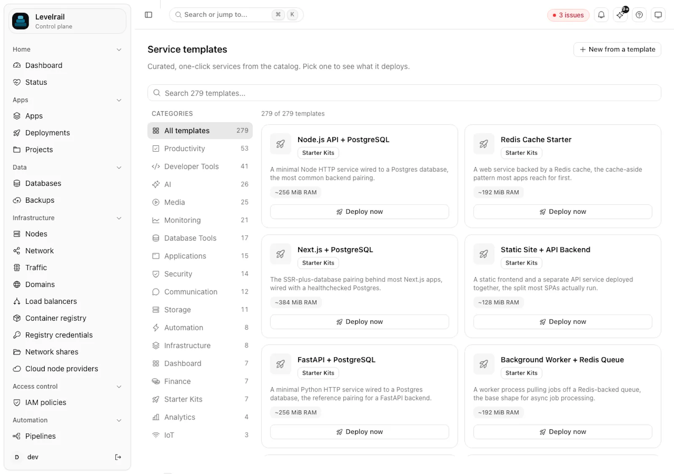This screenshot has height=474, width=674.
Task: Open Container registry in the sidebar
Action: [x=67, y=318]
